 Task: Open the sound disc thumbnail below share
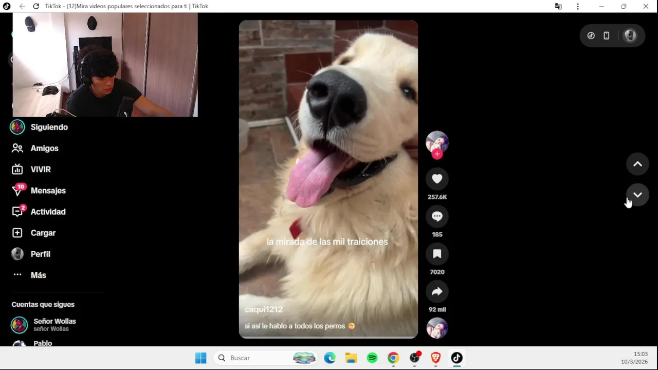[x=437, y=328]
